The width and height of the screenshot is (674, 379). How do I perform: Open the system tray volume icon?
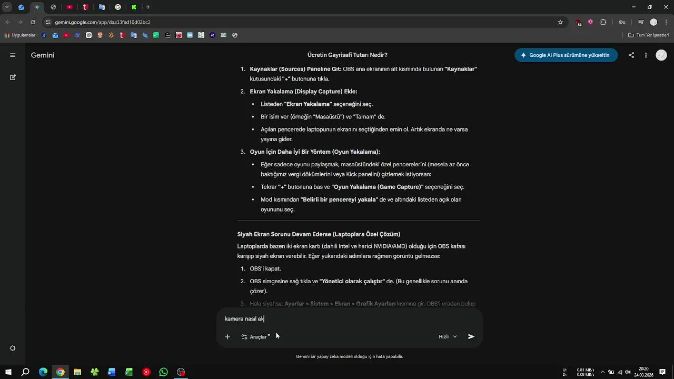pyautogui.click(x=628, y=372)
